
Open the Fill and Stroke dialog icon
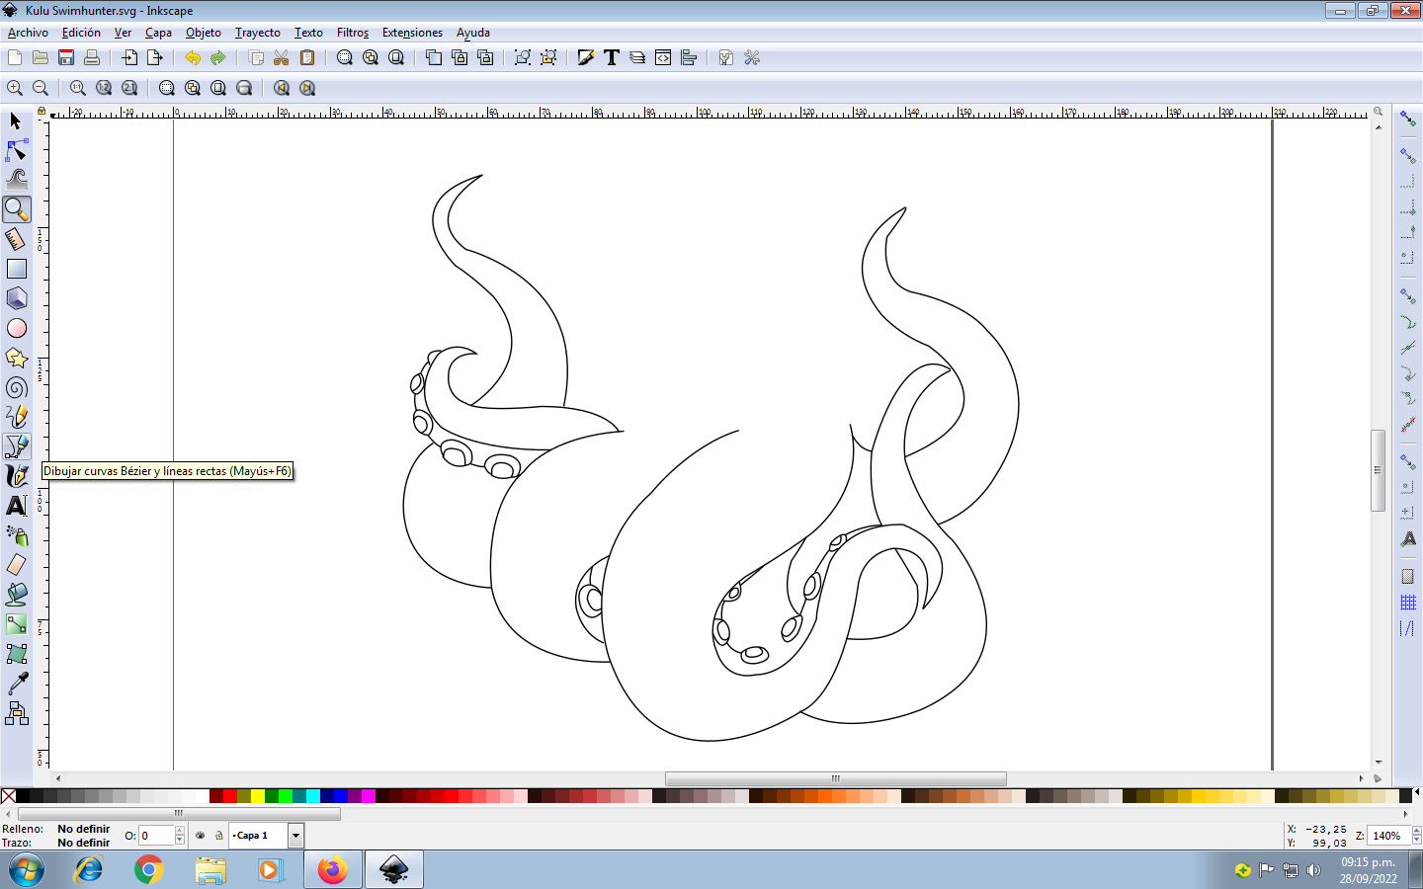click(586, 57)
